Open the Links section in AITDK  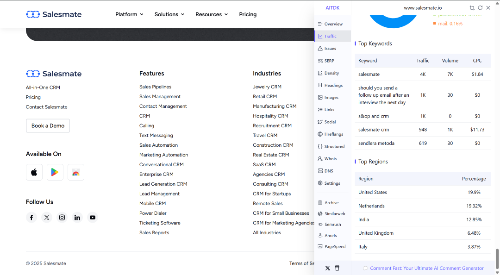pyautogui.click(x=332, y=109)
